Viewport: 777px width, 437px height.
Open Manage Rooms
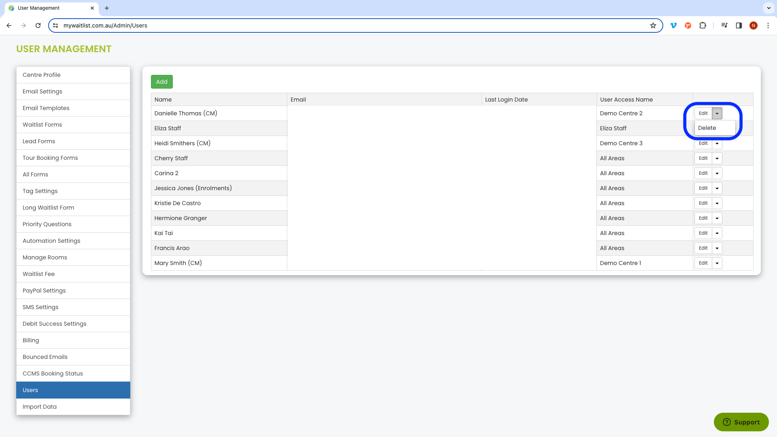click(73, 257)
